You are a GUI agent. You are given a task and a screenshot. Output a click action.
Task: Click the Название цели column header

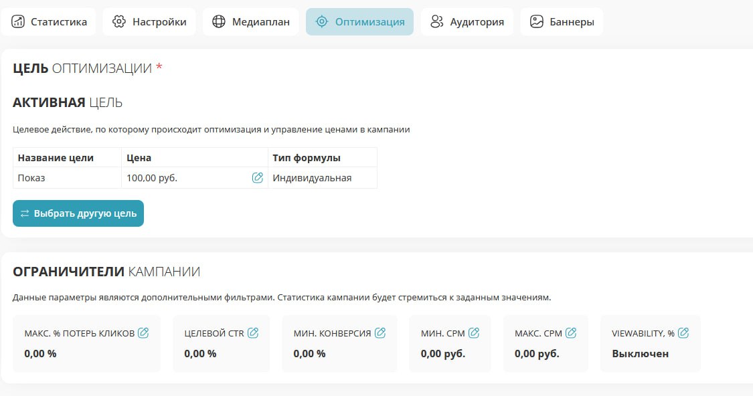pyautogui.click(x=67, y=157)
